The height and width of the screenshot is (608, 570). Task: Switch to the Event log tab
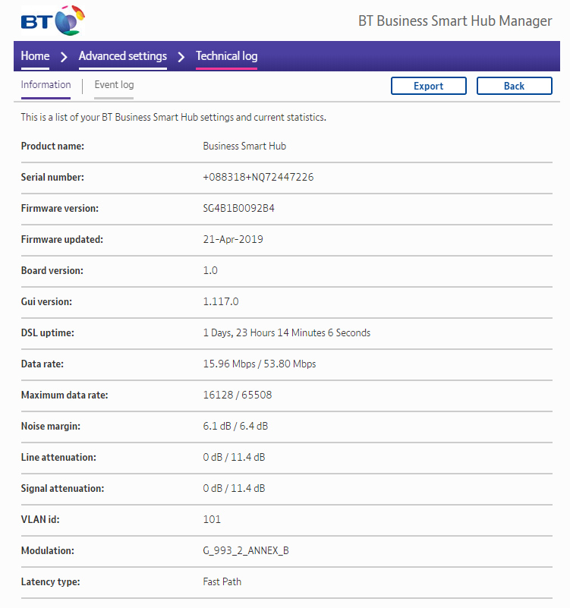pos(114,85)
